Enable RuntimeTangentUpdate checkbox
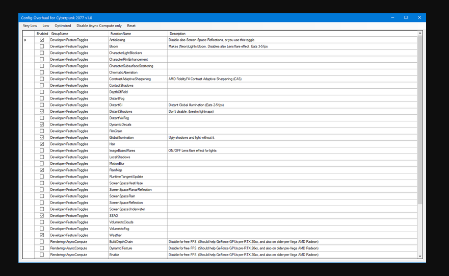This screenshot has height=276, width=449. (x=42, y=177)
